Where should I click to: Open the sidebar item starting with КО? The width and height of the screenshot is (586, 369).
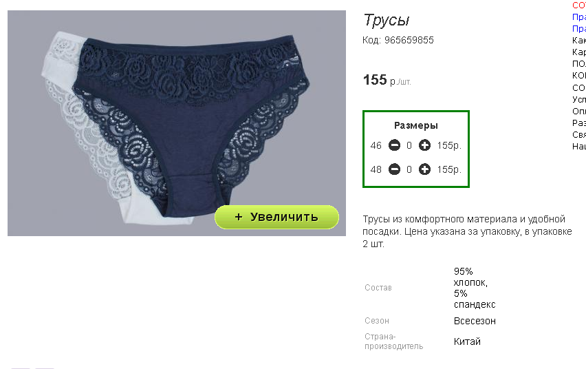tap(579, 76)
